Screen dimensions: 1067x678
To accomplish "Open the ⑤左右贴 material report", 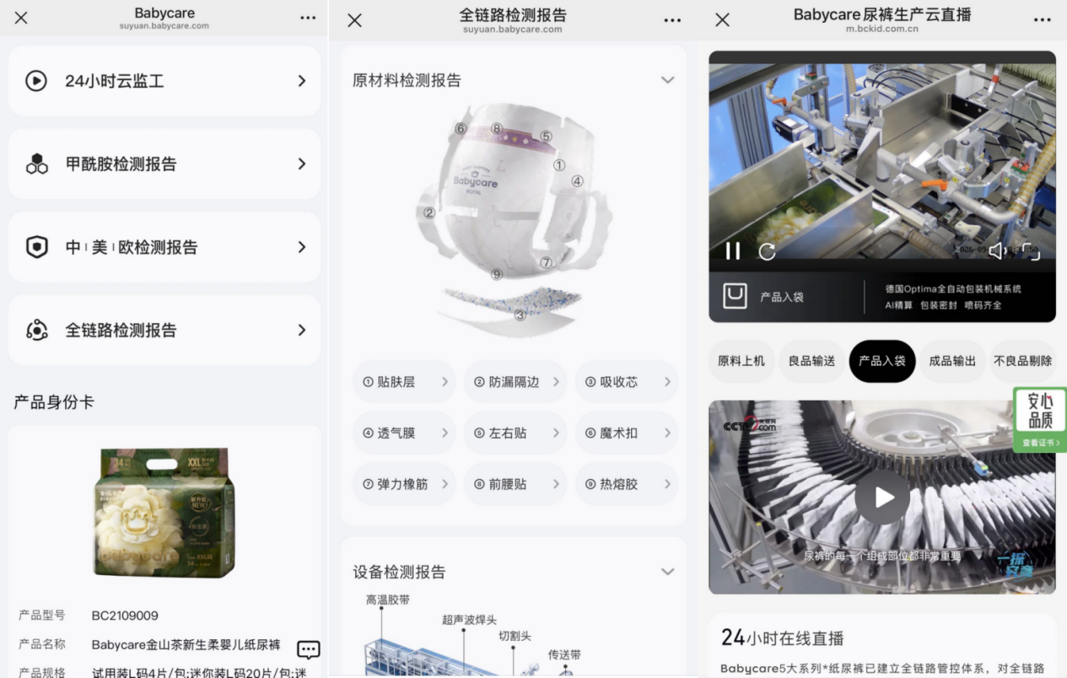I will pos(515,433).
